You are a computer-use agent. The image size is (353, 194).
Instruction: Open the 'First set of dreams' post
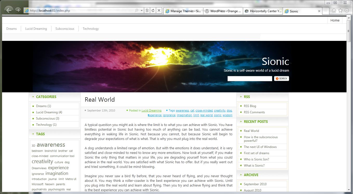point(256,153)
